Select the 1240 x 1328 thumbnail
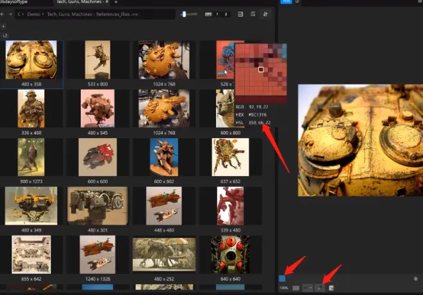Screen dimensions: 423x295 tap(97, 255)
